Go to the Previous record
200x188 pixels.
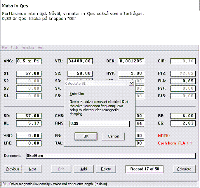click(x=13, y=169)
